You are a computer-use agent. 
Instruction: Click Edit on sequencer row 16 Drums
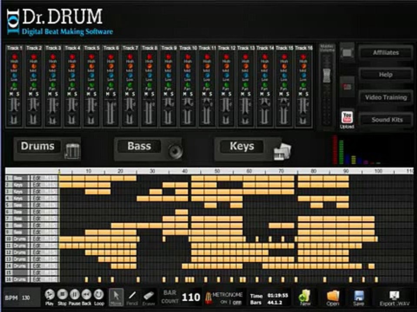(x=44, y=279)
